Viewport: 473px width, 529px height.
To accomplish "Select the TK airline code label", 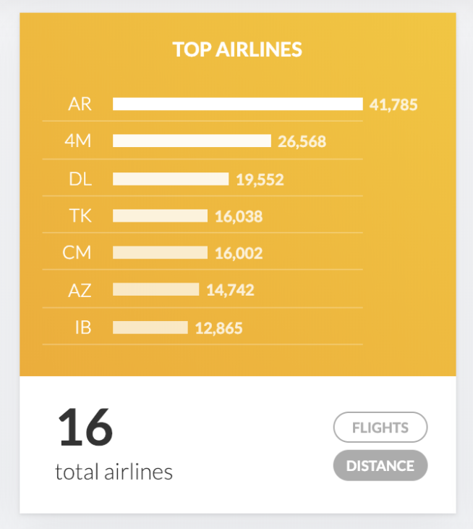I will click(80, 216).
